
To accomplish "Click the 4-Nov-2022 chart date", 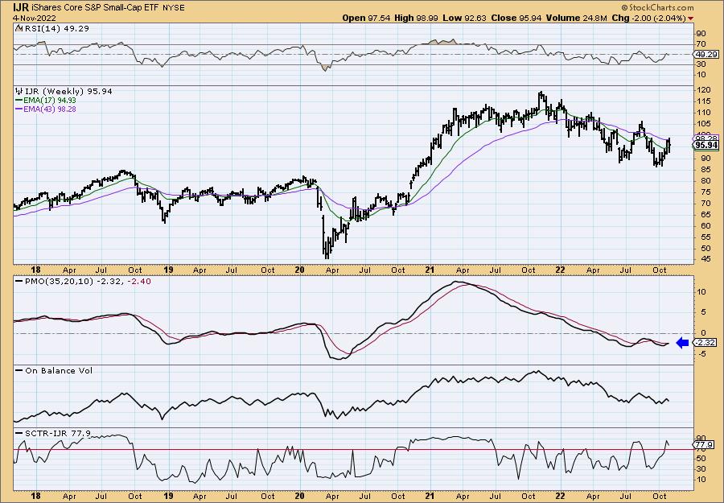I will [x=35, y=18].
